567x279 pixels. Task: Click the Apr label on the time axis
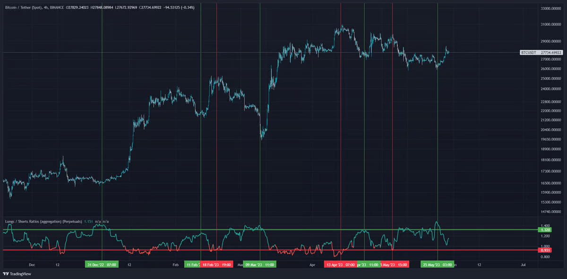click(312, 265)
